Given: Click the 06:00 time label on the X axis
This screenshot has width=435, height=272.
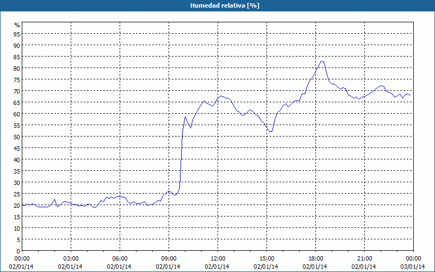Looking at the screenshot, I should tap(120, 259).
